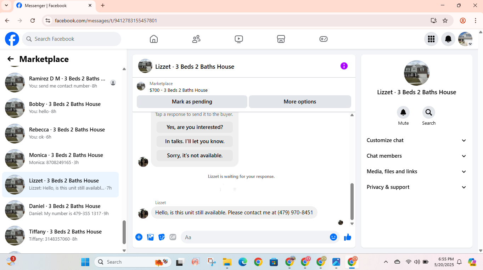The image size is (483, 270).
Task: Open the Gaming controller icon
Action: point(324,39)
